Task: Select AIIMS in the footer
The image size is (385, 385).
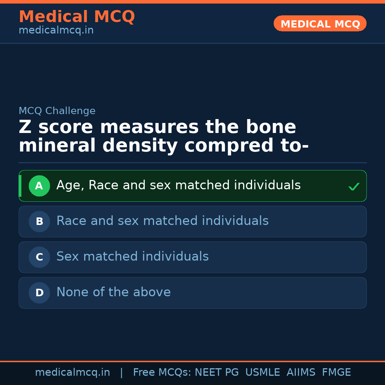Action: 301,373
